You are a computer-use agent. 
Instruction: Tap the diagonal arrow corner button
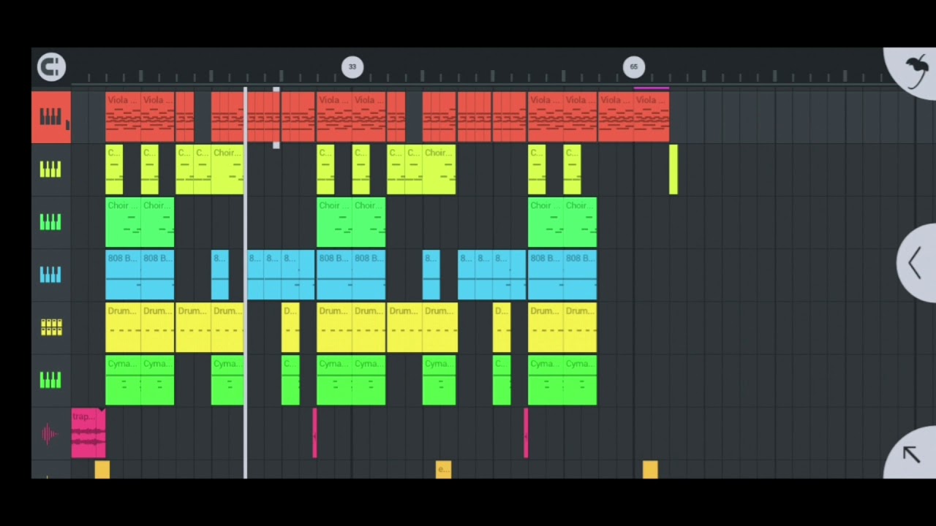(x=911, y=454)
